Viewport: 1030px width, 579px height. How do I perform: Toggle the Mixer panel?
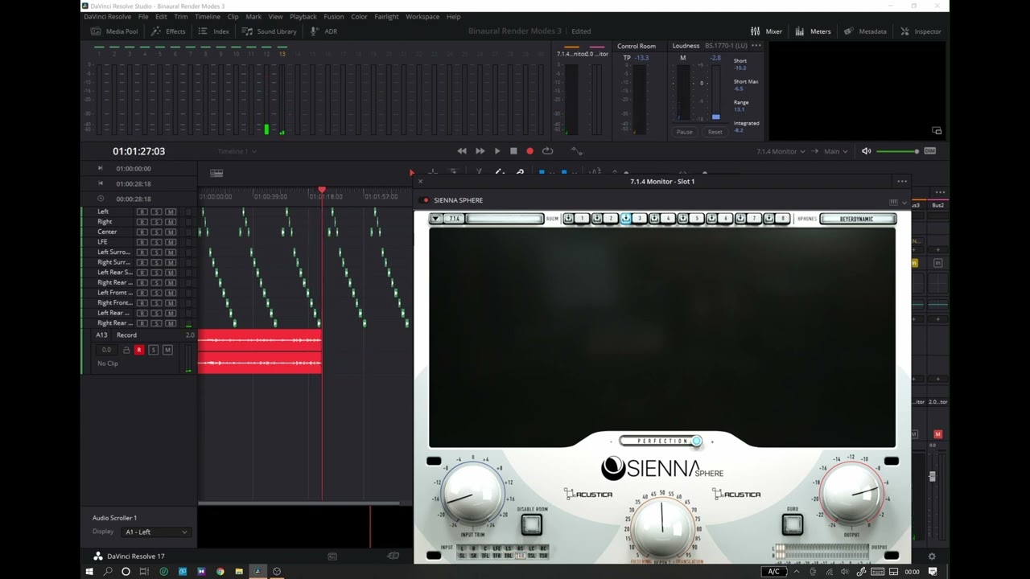click(x=766, y=31)
